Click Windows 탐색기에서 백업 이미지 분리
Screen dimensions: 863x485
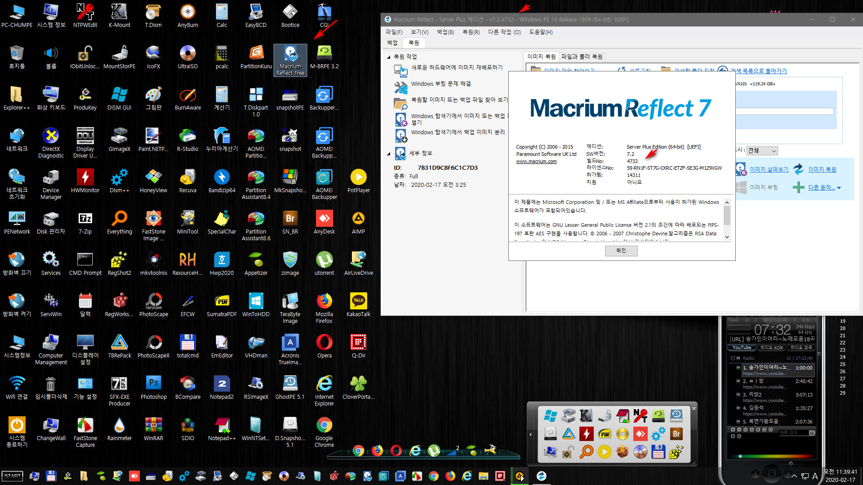click(458, 132)
